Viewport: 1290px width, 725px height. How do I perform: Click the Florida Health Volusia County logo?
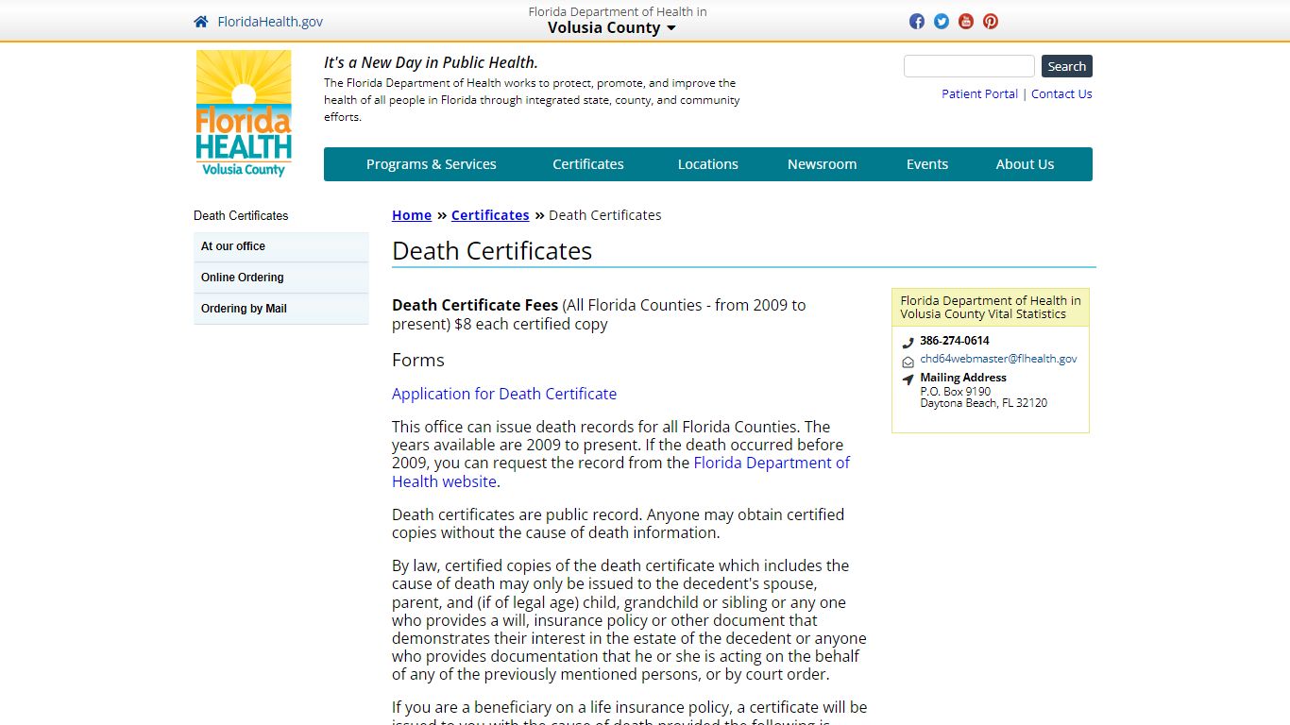click(244, 114)
